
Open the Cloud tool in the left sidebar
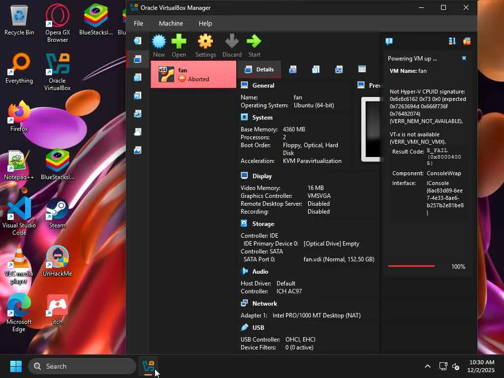[x=138, y=132]
